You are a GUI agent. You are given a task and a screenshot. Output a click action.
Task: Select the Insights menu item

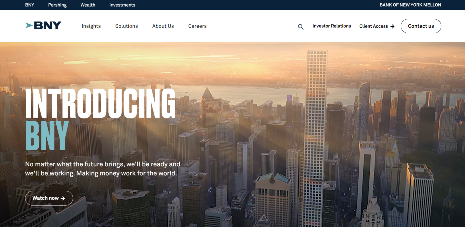(x=91, y=26)
